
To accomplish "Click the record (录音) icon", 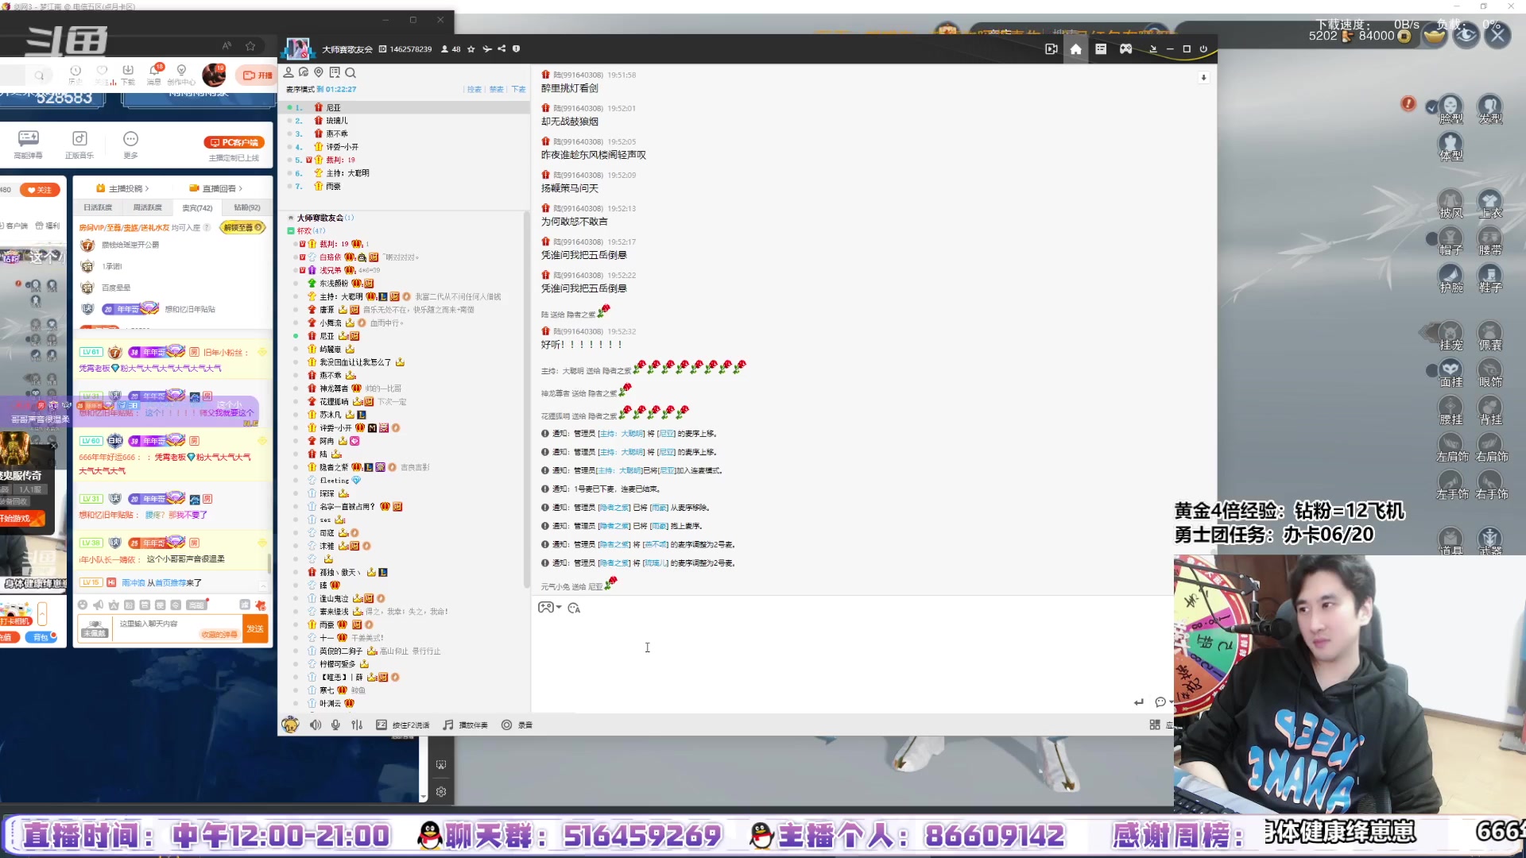I will [x=506, y=725].
